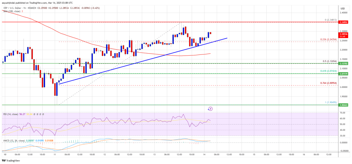Select the blue ascending trendline
The image size is (352, 164).
(x=143, y=61)
